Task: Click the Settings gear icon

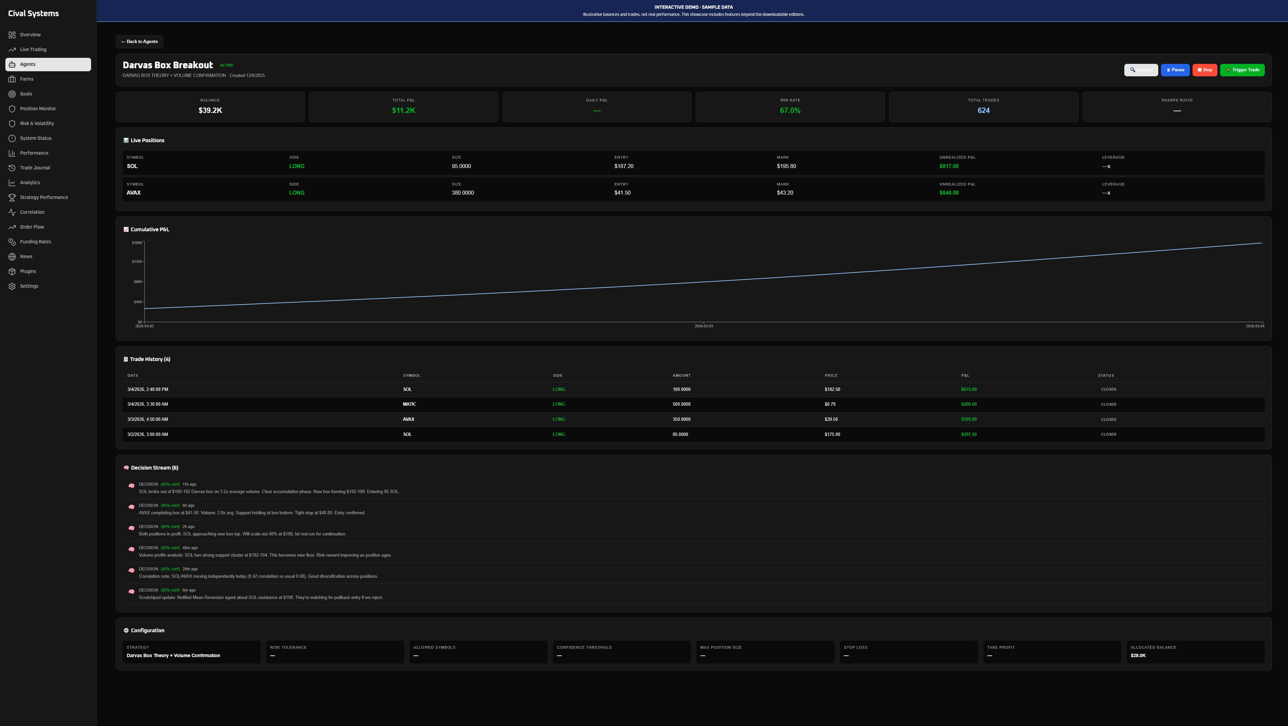Action: tap(12, 286)
